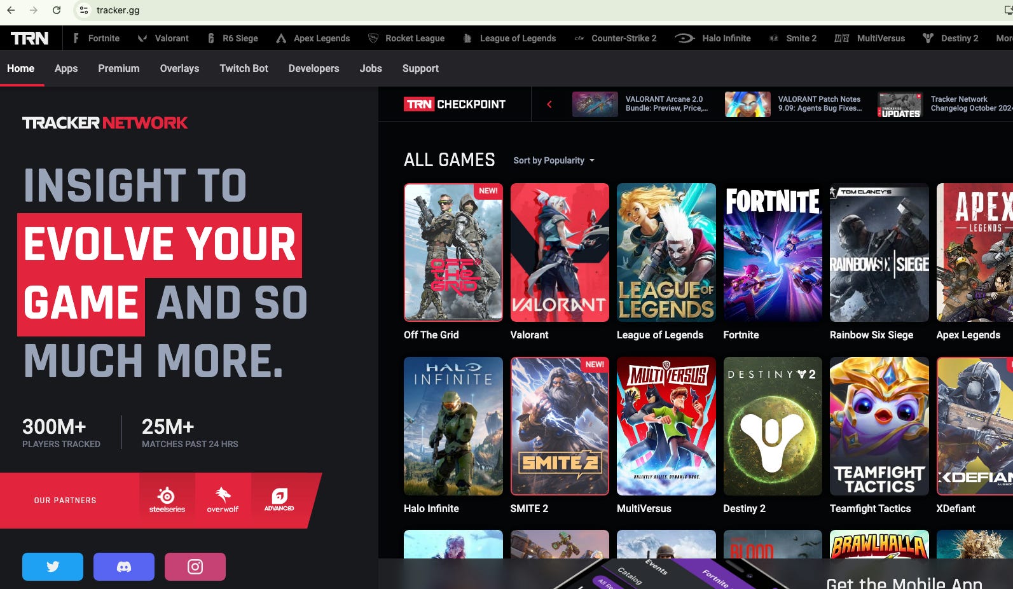Click the Tracker Network heading logo

[105, 123]
